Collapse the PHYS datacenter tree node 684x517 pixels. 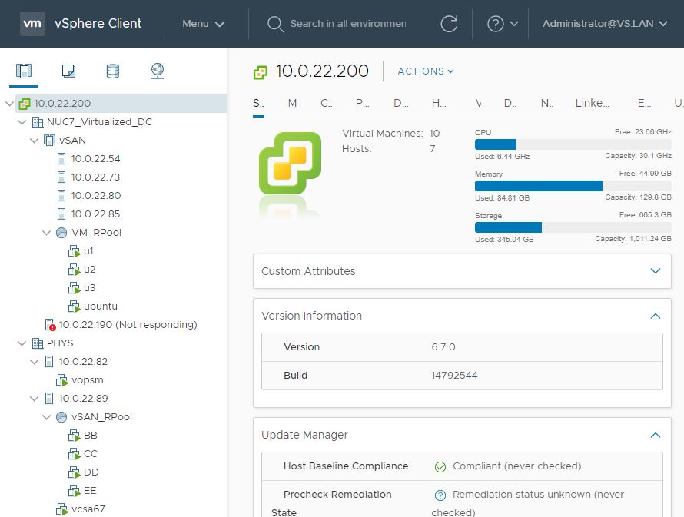click(22, 343)
